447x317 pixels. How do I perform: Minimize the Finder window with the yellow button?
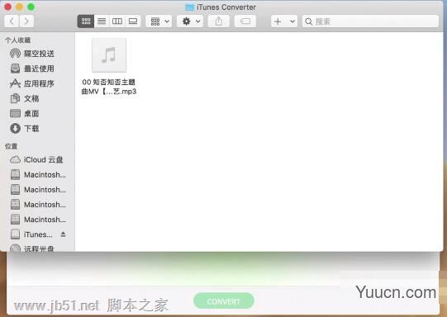(x=19, y=7)
